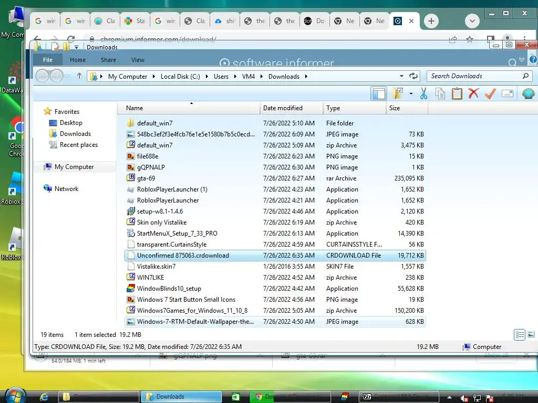This screenshot has width=538, height=403.
Task: Click the Windows Start orb
Action: click(x=15, y=397)
